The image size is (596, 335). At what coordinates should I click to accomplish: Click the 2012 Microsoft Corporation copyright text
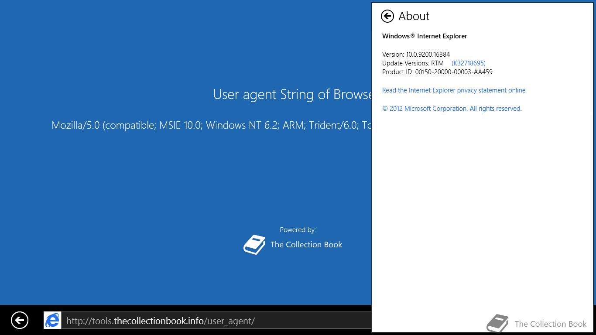pyautogui.click(x=452, y=109)
